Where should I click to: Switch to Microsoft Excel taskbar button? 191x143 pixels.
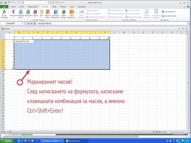75,141
